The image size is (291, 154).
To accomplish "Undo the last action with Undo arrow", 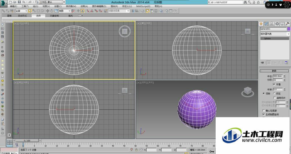I will [x=24, y=2].
